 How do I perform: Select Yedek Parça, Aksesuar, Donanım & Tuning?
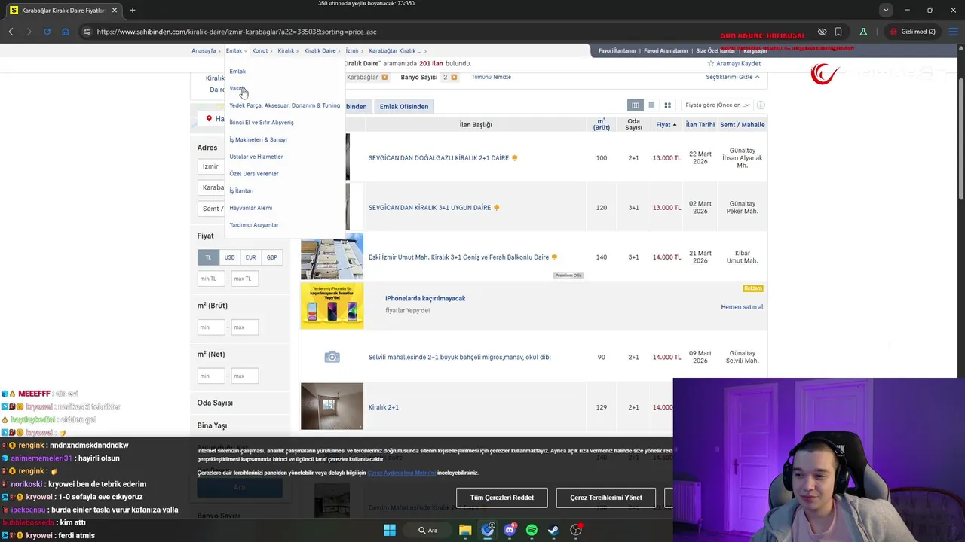click(x=284, y=105)
